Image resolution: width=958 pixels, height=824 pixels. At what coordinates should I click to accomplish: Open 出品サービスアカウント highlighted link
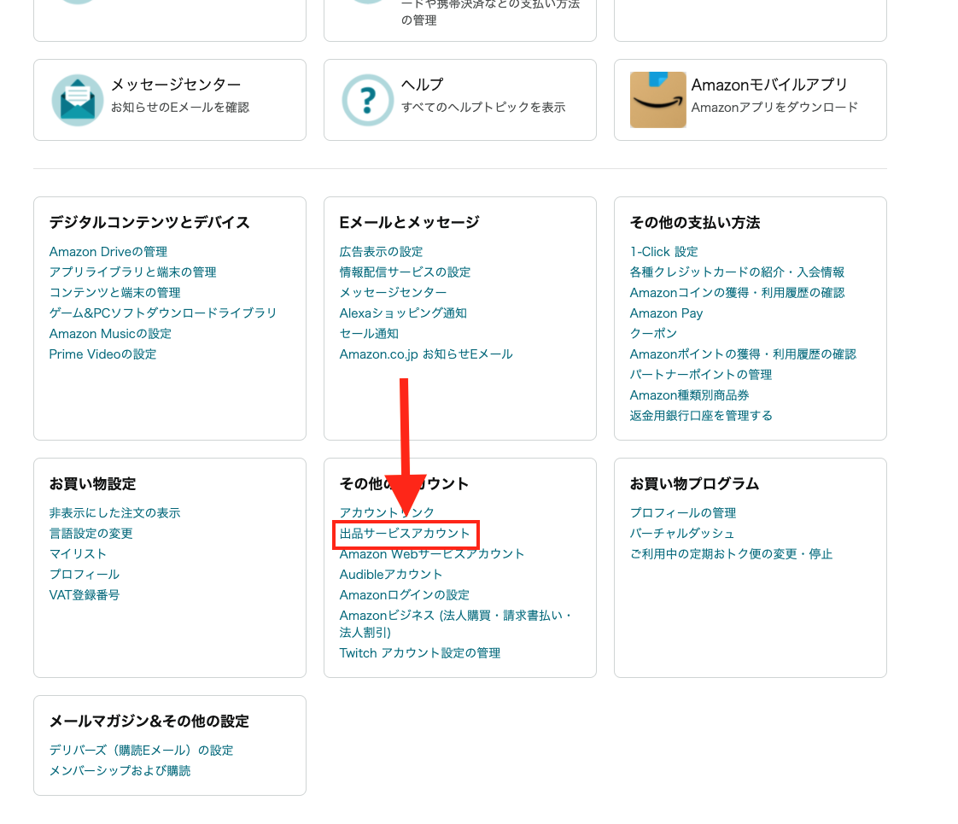[x=406, y=534]
